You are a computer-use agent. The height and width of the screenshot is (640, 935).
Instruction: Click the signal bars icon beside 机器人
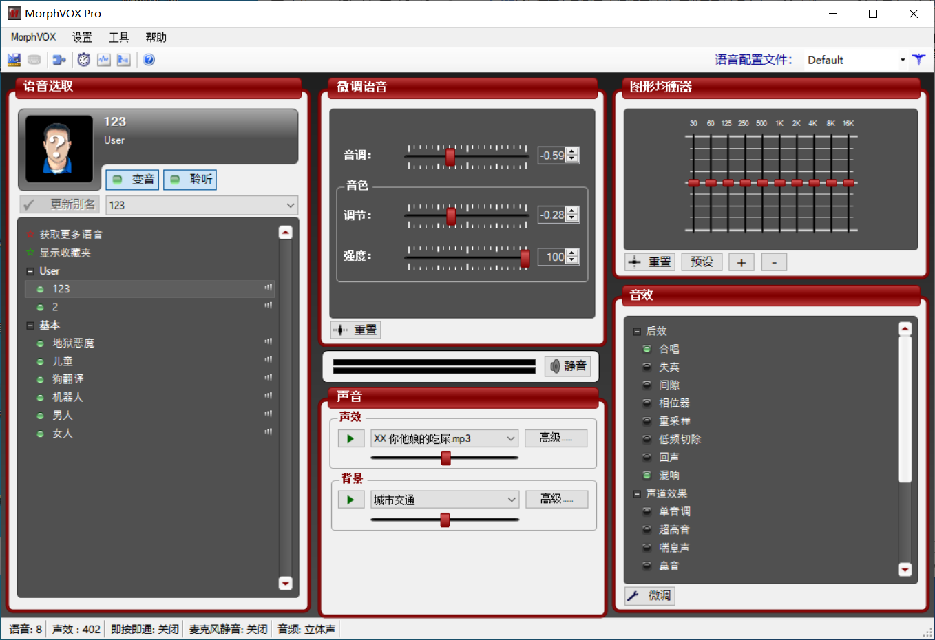click(x=269, y=396)
